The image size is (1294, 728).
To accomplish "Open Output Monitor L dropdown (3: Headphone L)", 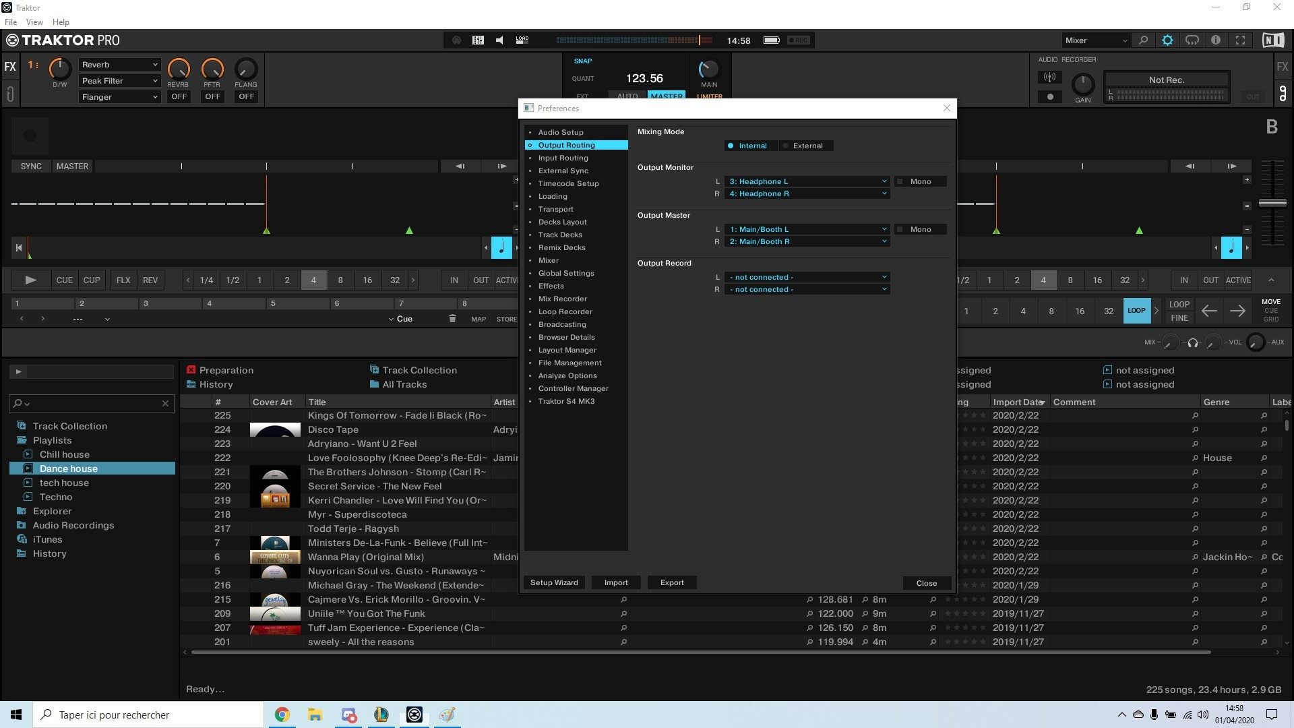I will [807, 181].
